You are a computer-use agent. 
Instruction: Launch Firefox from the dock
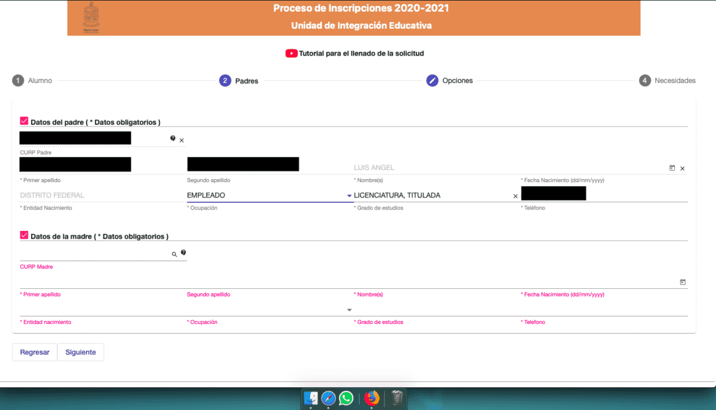[372, 398]
